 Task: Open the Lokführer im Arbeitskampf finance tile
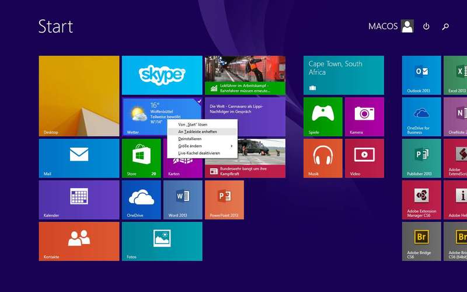pyautogui.click(x=245, y=75)
